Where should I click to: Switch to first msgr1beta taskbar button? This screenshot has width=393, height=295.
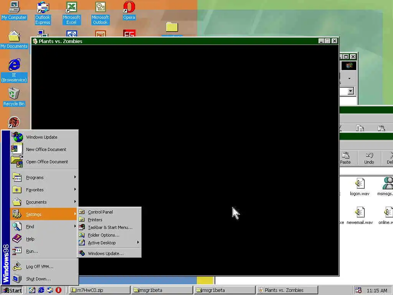162,290
